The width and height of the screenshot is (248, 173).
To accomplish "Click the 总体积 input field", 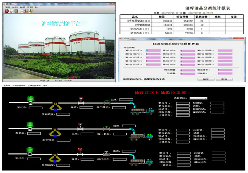I will 225,73.
